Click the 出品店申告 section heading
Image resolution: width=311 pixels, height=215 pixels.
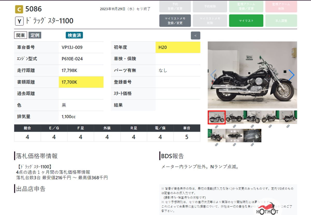coord(31,189)
